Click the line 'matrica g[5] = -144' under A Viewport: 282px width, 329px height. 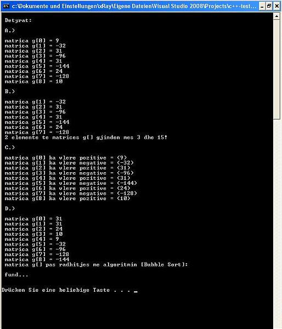37,66
